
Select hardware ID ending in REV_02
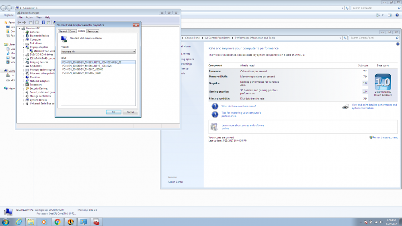coord(98,62)
